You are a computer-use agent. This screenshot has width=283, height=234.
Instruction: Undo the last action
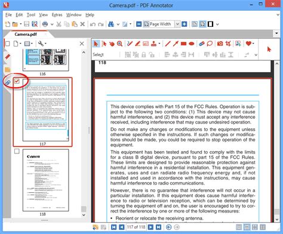(x=93, y=24)
